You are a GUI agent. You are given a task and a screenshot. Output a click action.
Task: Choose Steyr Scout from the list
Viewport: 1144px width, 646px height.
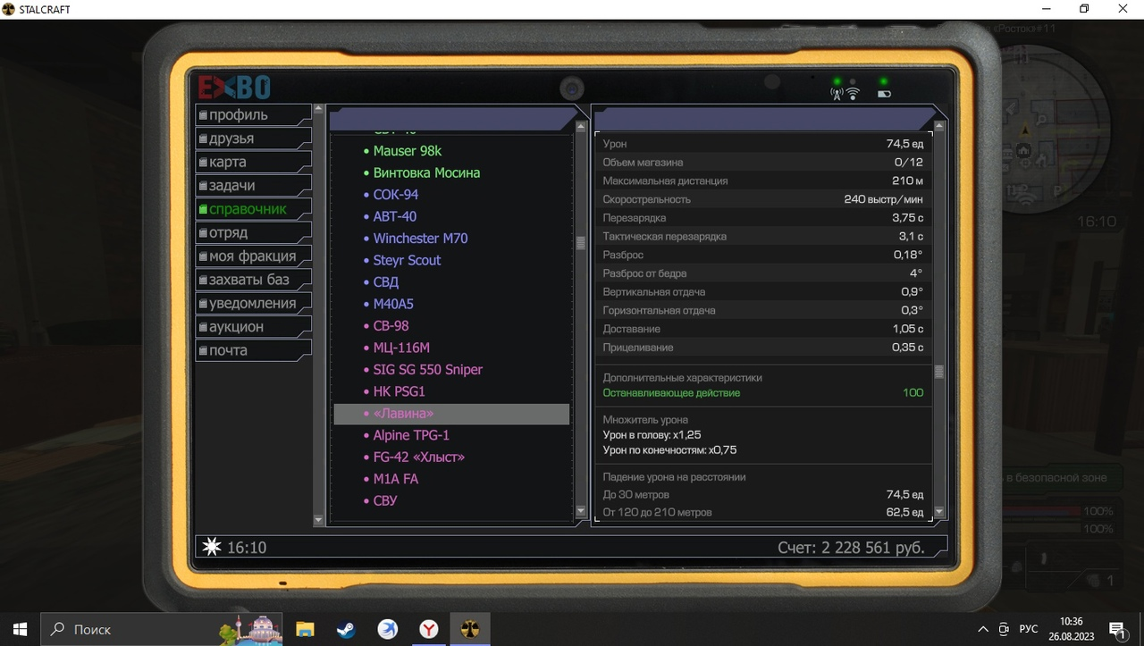(451, 260)
